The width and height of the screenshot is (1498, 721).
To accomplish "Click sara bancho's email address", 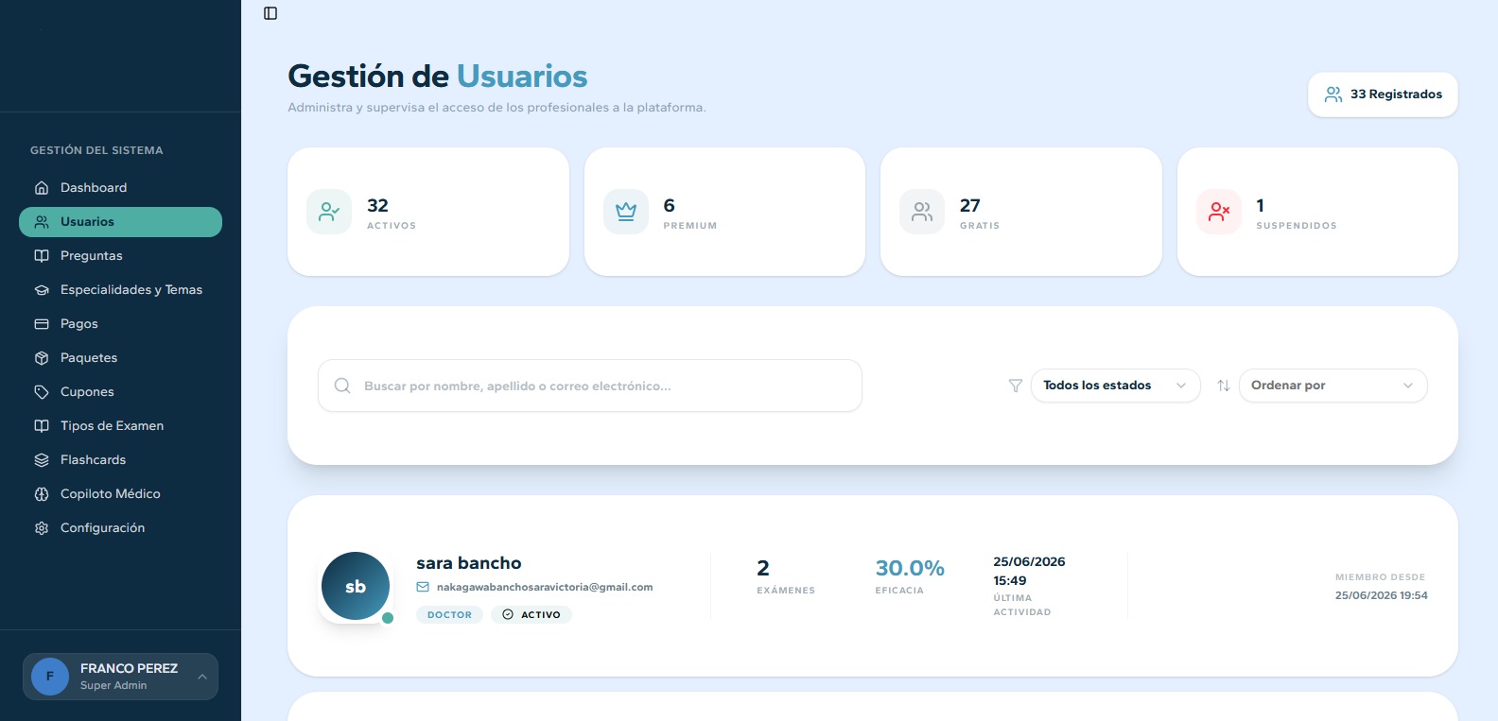I will coord(545,587).
